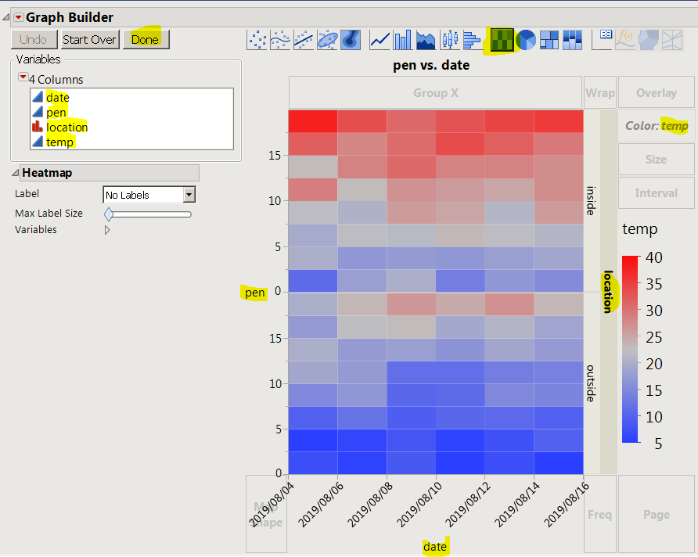698x557 pixels.
Task: Adjust the Max Label Size slider
Action: [108, 213]
